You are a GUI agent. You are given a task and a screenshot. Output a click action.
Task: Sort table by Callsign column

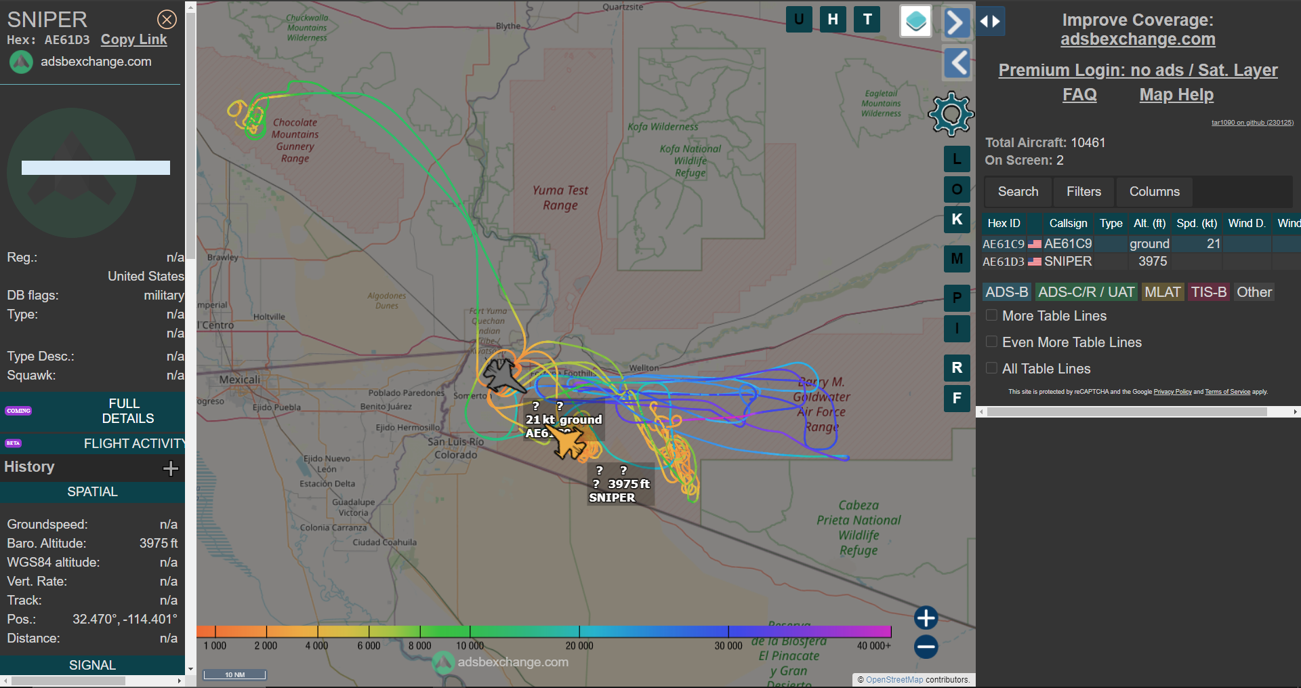tap(1068, 223)
